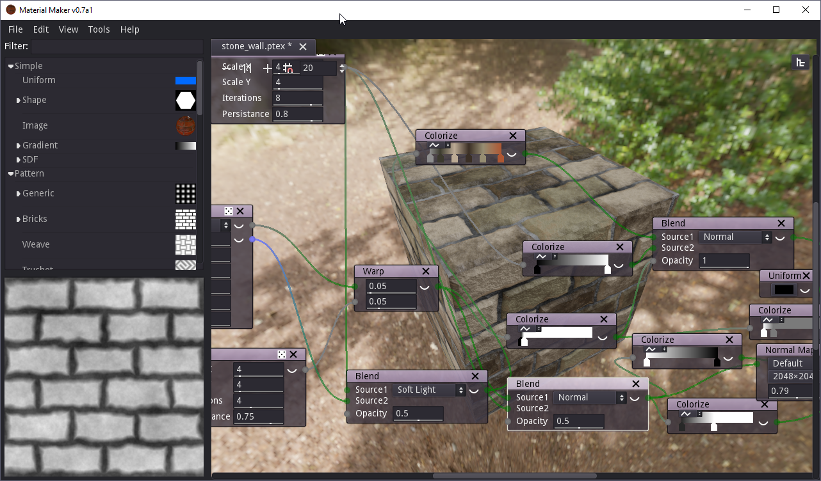
Task: Click the Weave pattern icon
Action: pyautogui.click(x=186, y=245)
